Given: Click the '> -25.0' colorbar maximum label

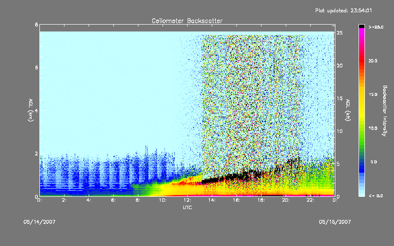Looking at the screenshot, I should point(376,27).
